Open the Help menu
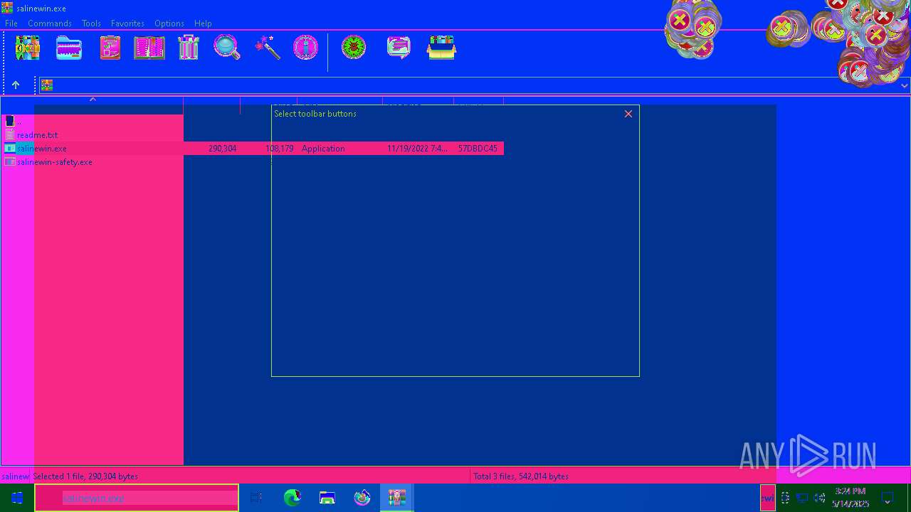Viewport: 911px width, 512px height. click(203, 23)
